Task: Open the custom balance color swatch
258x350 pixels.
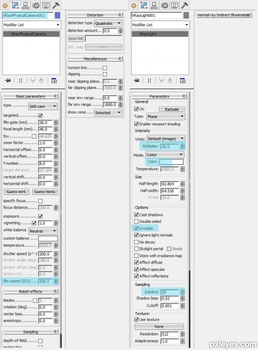Action: (x=48, y=238)
